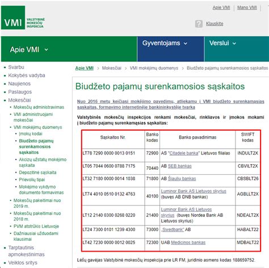Open VMI mokėjimų duomenys sidebar item
This screenshot has width=269, height=268.
tap(37, 127)
